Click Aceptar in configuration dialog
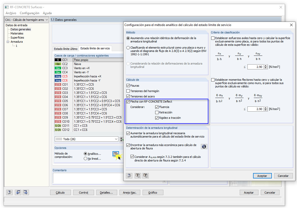Screen dimensions: 297x208 (262, 176)
